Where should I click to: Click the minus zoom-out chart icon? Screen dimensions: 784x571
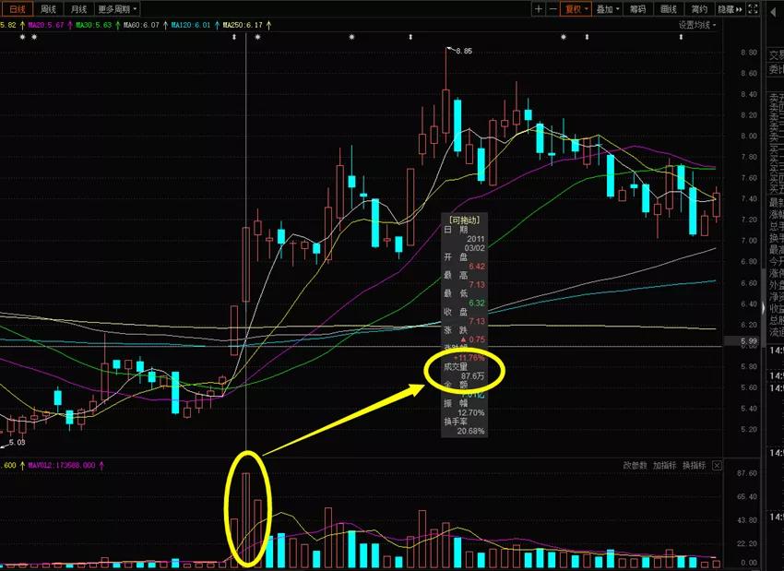coord(553,9)
